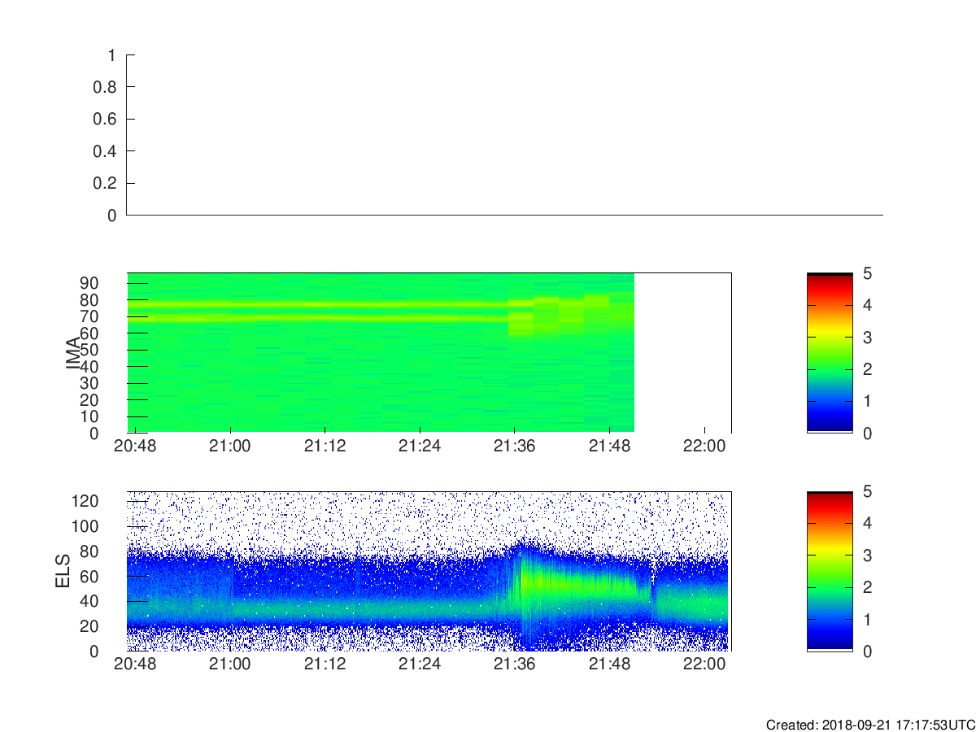Click the 21:36 label under IMA panel
Screen dimensions: 976x732
tap(514, 447)
